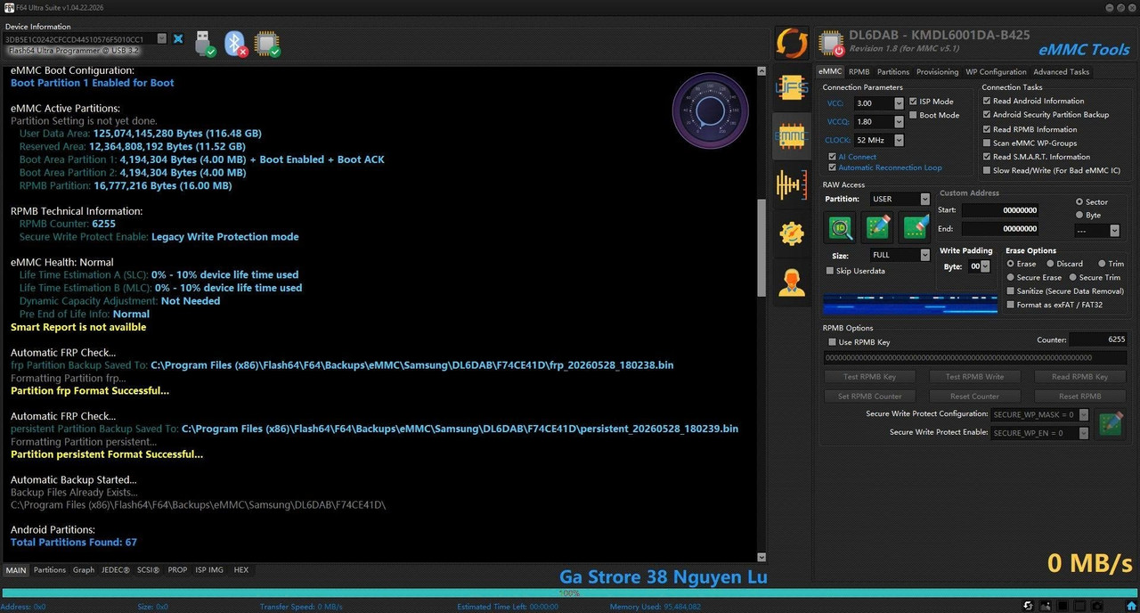Click the RAW read magnifier chip icon
This screenshot has width=1140, height=613.
pyautogui.click(x=840, y=228)
